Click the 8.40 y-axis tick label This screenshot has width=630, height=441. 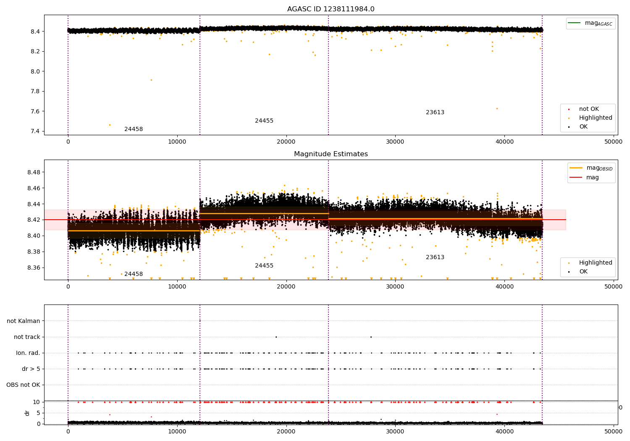[x=34, y=236]
